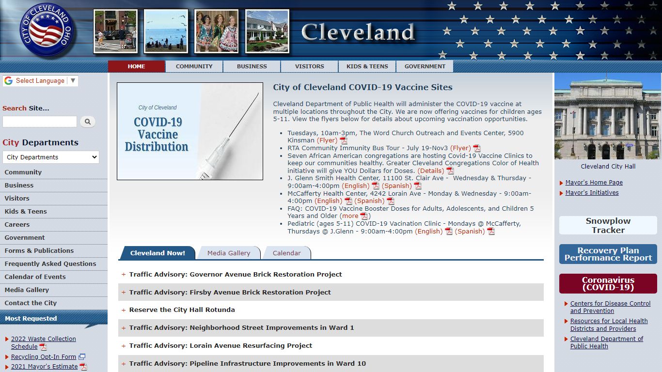
Task: Open Forms & Publications in sidebar
Action: point(54,251)
